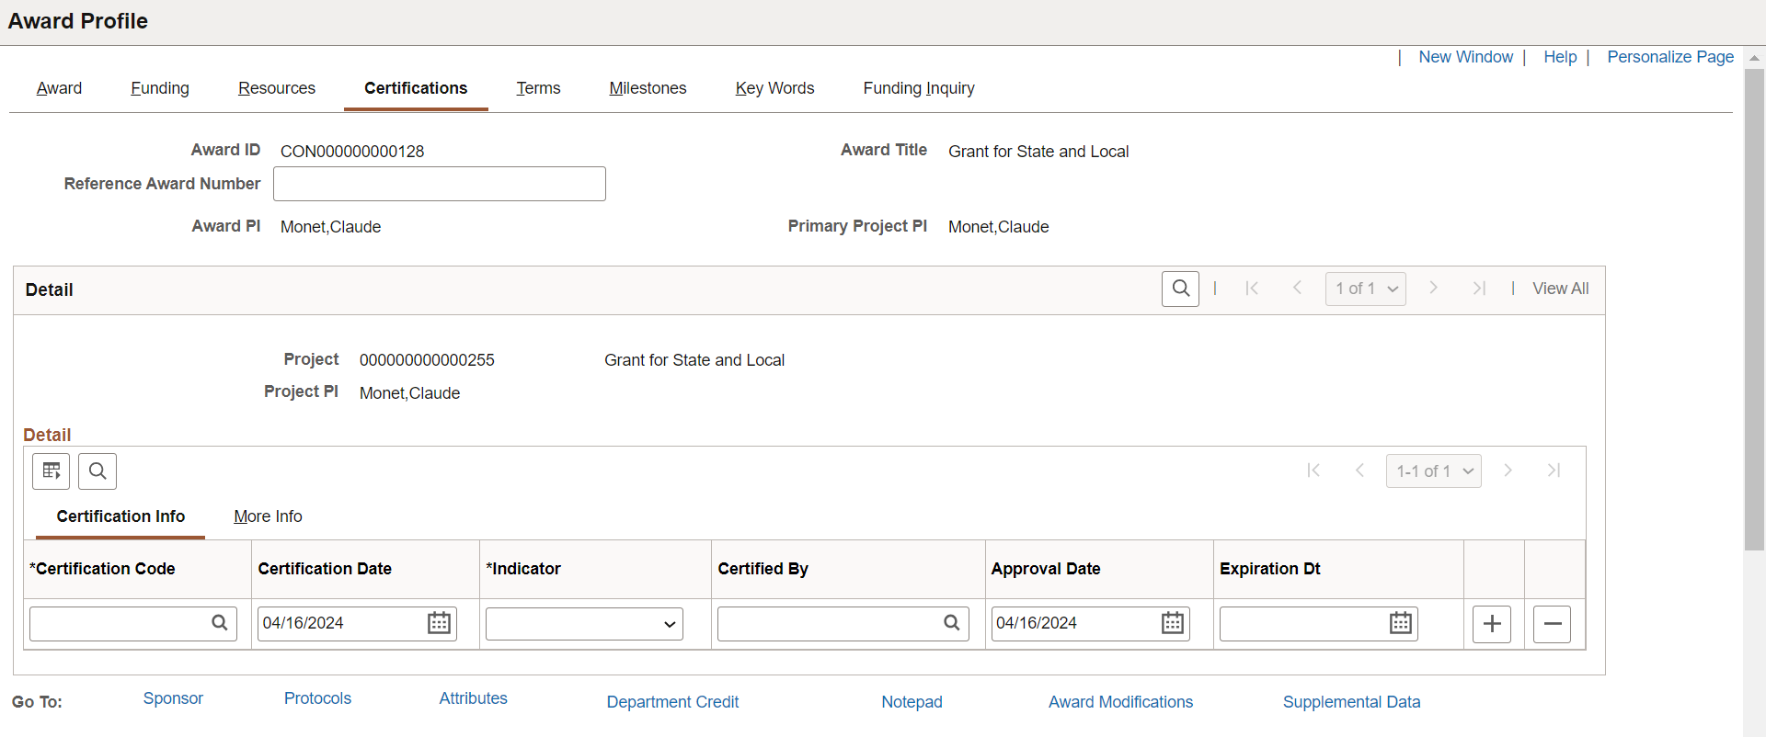The image size is (1766, 737).
Task: Open the Approval Date calendar picker
Action: point(1173,623)
